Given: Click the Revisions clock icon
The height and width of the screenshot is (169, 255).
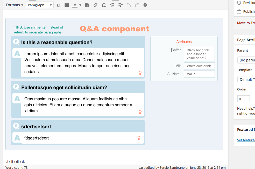Looking at the screenshot, I should click(239, 3).
